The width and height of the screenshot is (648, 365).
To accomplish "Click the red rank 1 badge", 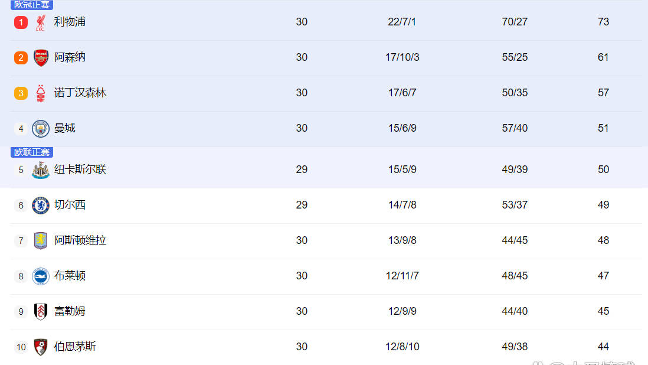I will [21, 22].
